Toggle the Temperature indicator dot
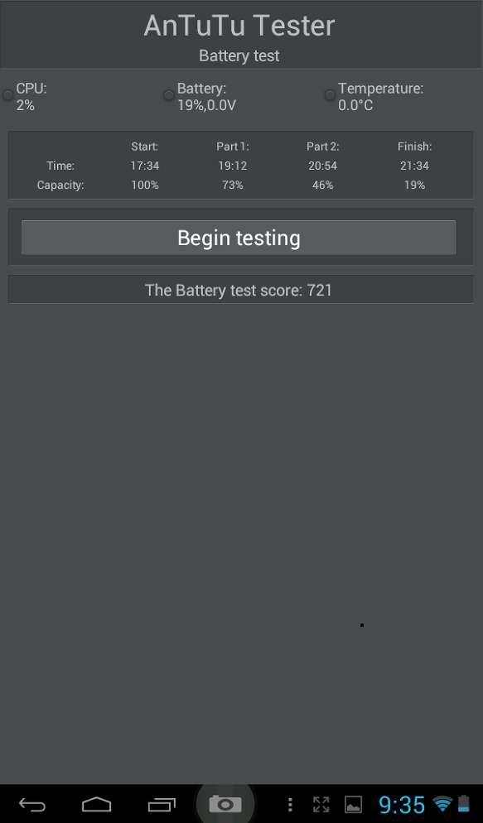 [x=330, y=95]
